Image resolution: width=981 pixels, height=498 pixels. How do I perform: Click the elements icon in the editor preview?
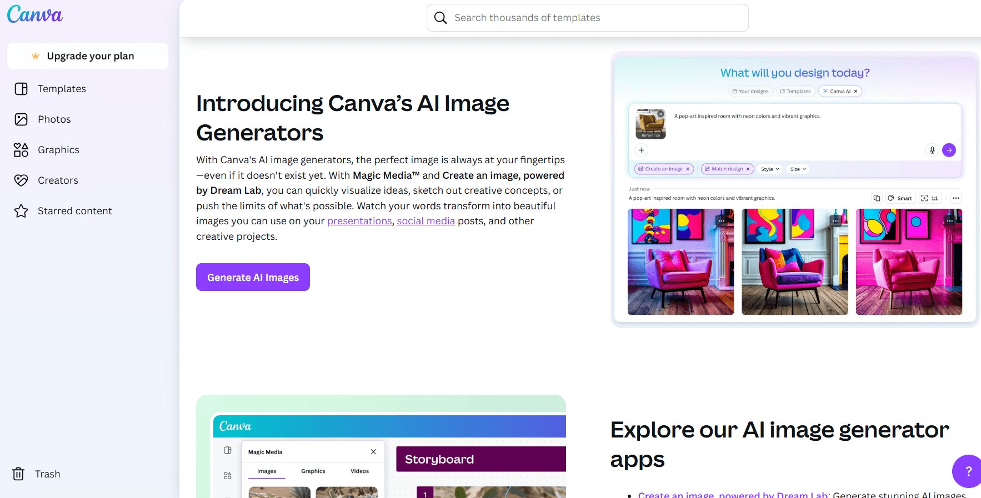228,476
